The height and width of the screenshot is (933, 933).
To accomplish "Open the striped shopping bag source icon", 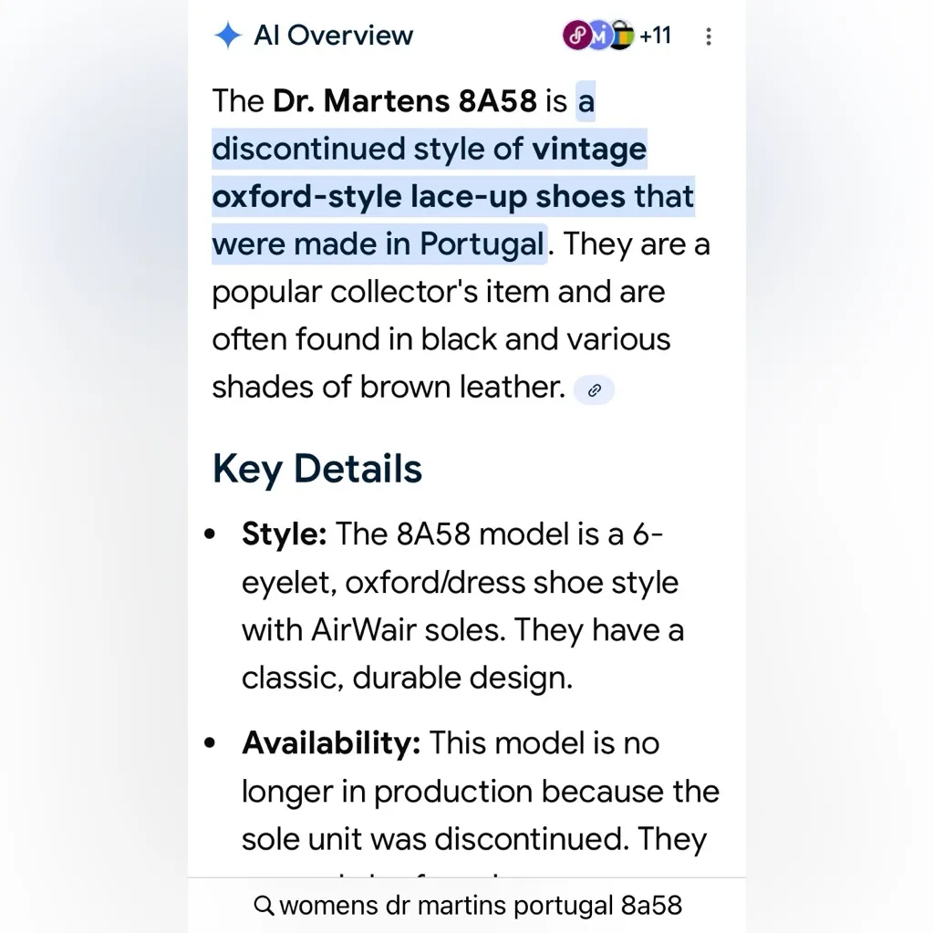I will (x=620, y=36).
